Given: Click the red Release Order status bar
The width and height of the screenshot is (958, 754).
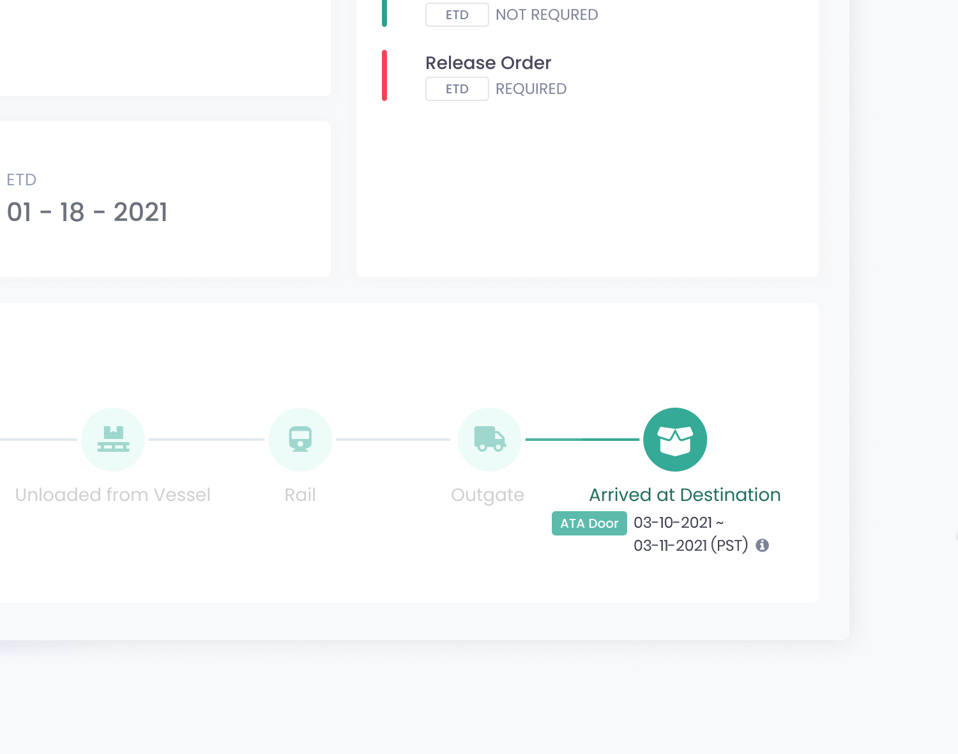Looking at the screenshot, I should (384, 75).
